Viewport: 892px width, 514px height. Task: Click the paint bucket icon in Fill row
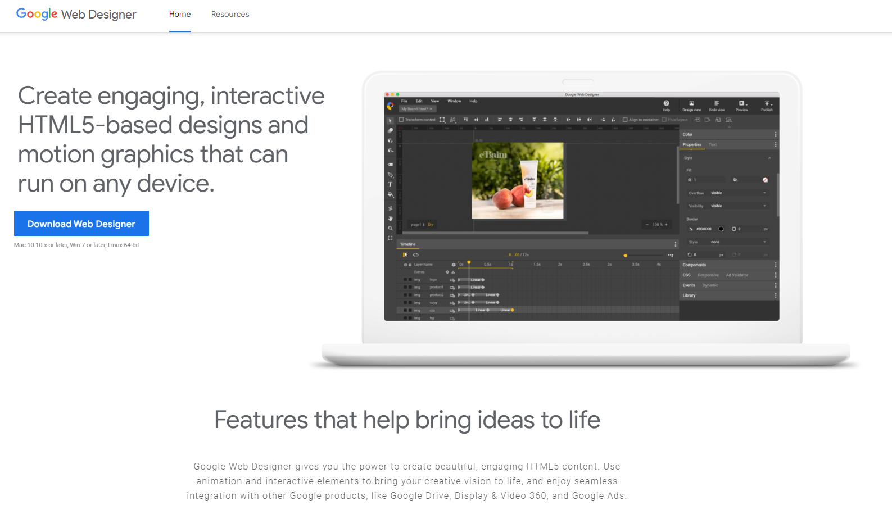735,180
